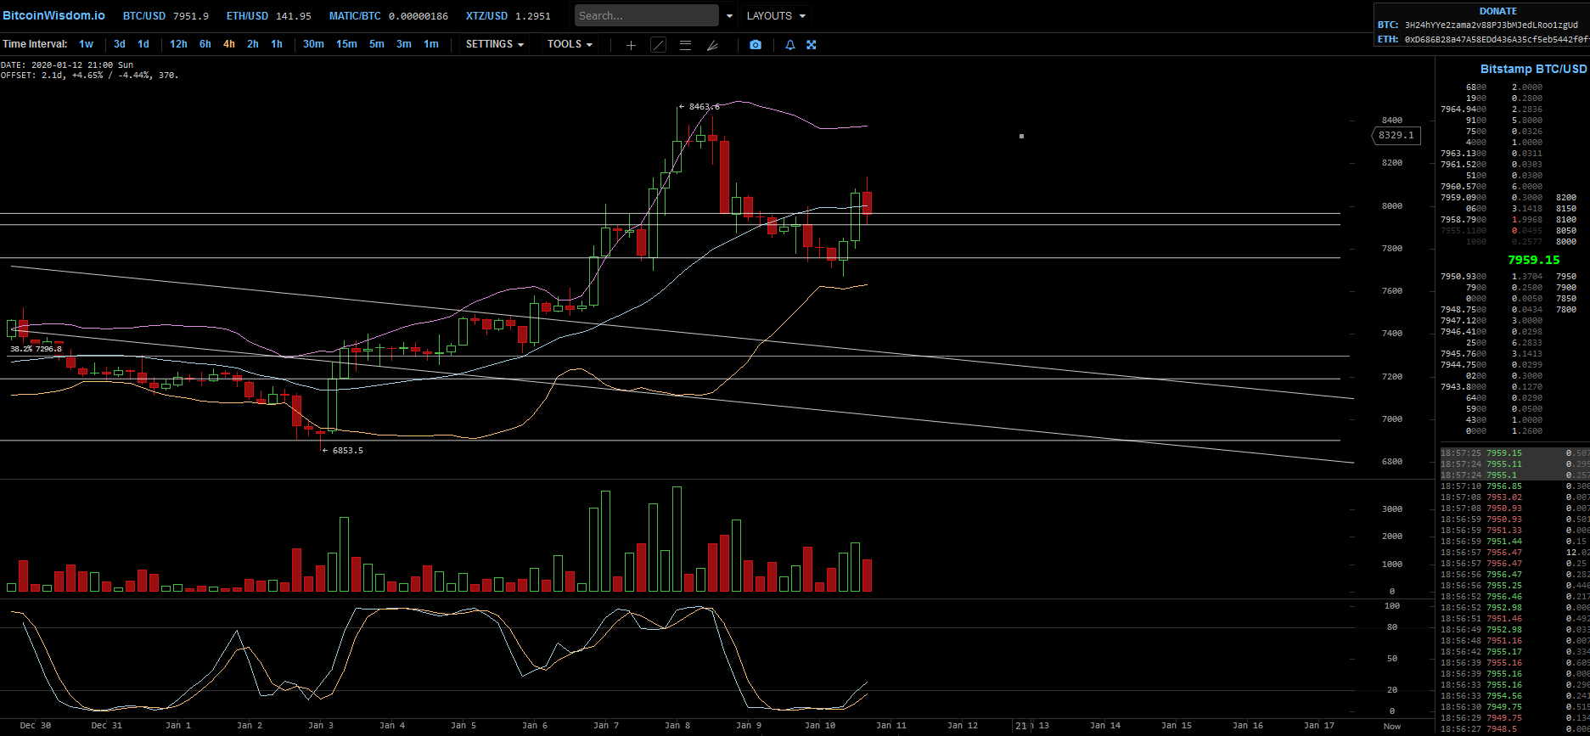Click the green 7959.15 last price
The height and width of the screenshot is (736, 1590).
1534,260
